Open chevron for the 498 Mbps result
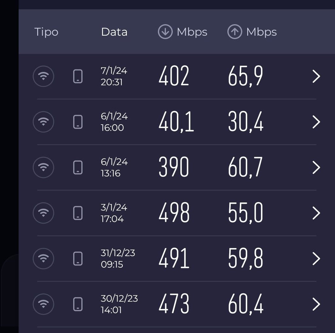Image resolution: width=335 pixels, height=333 pixels. pyautogui.click(x=316, y=213)
